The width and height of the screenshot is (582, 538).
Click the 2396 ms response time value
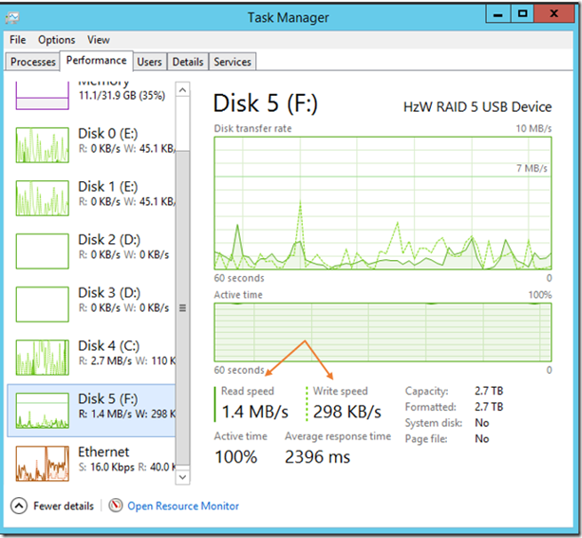(317, 457)
